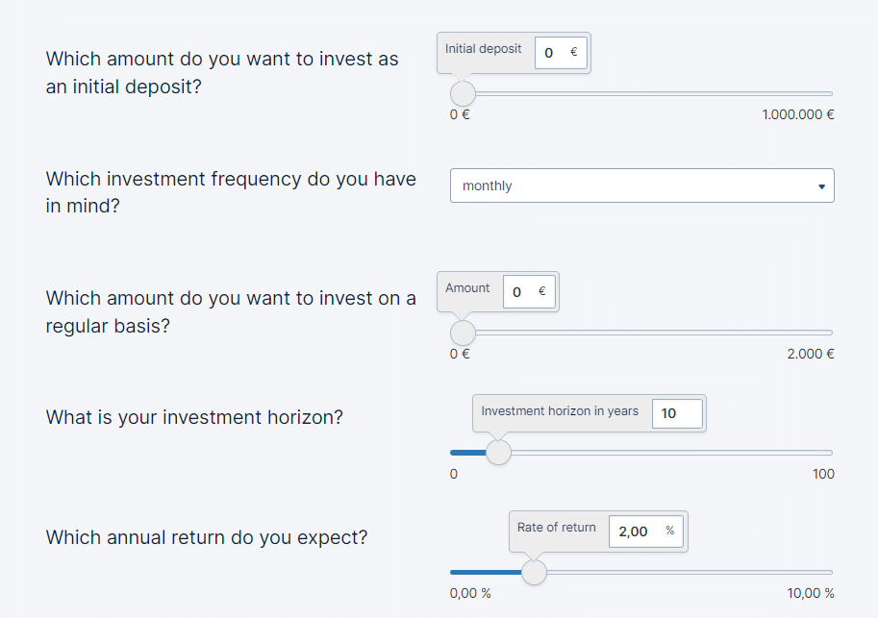Click the euro symbol in Amount box
The image size is (878, 618).
pyautogui.click(x=542, y=292)
